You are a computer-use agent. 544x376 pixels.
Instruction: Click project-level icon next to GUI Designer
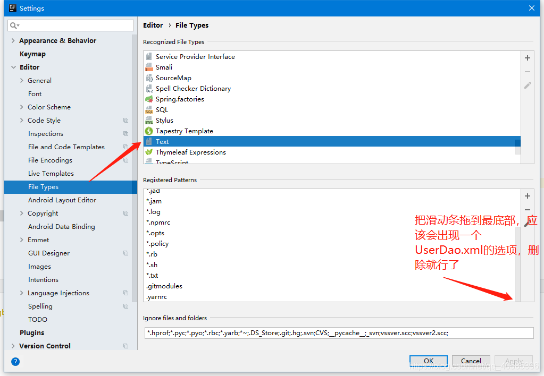tap(125, 253)
